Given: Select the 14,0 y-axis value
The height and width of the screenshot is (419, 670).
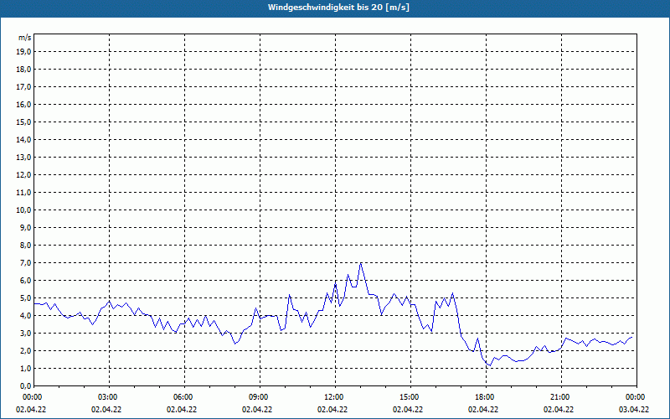Looking at the screenshot, I should 23,139.
